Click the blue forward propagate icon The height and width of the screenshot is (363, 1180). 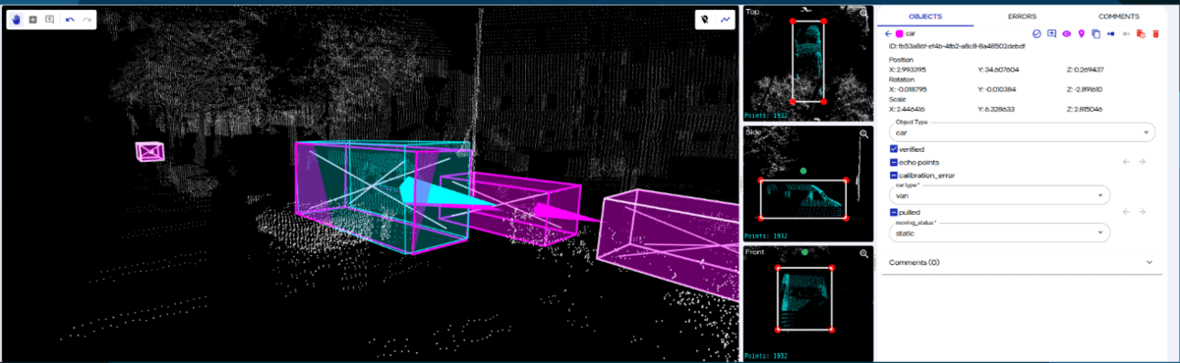pyautogui.click(x=1110, y=33)
